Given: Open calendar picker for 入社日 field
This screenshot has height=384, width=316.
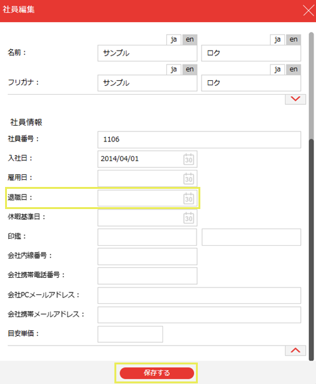Looking at the screenshot, I should click(188, 159).
